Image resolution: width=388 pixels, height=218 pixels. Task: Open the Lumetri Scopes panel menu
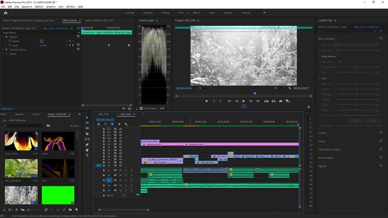click(x=157, y=21)
